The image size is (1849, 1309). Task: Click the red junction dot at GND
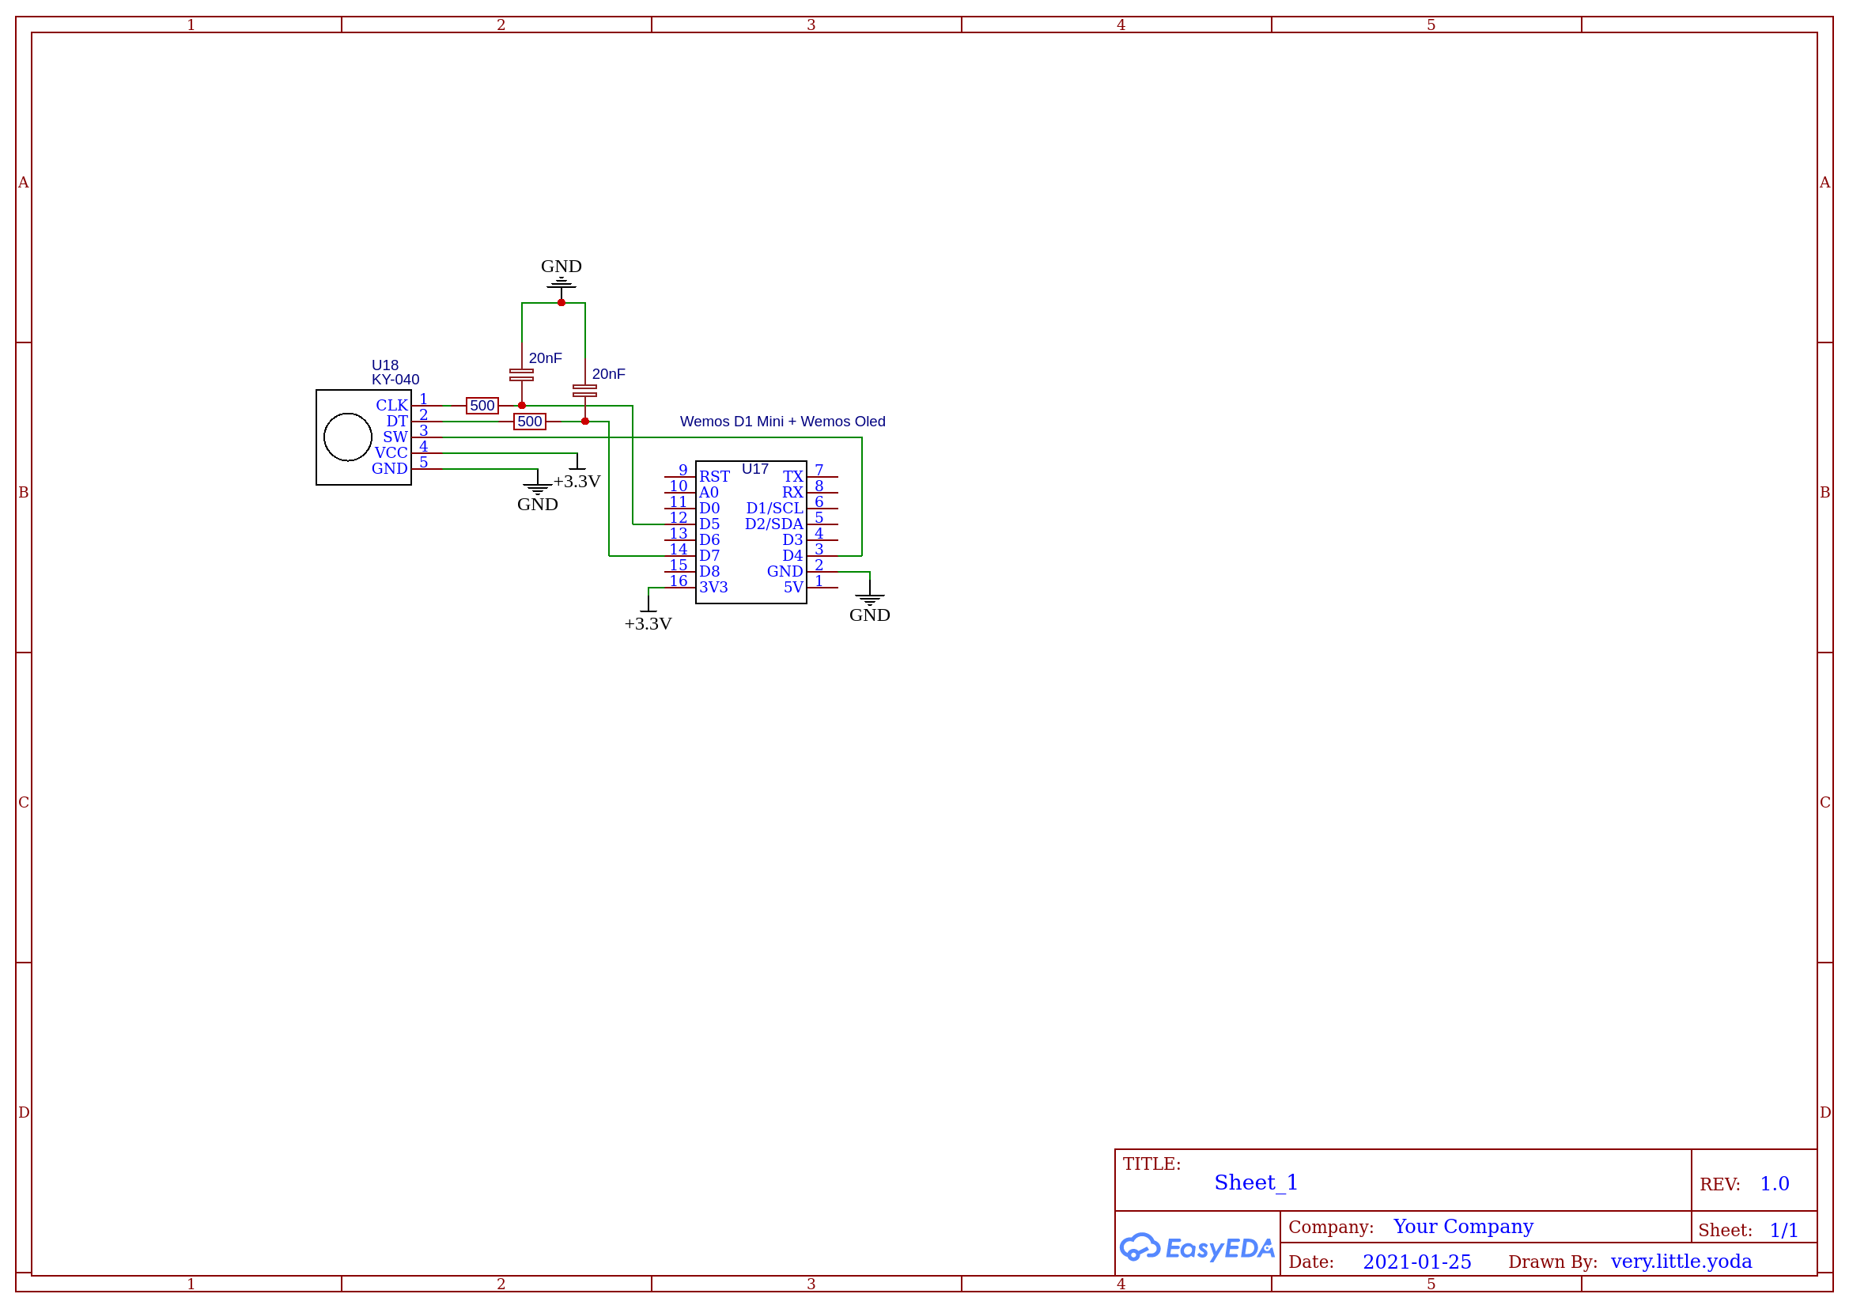(x=561, y=303)
